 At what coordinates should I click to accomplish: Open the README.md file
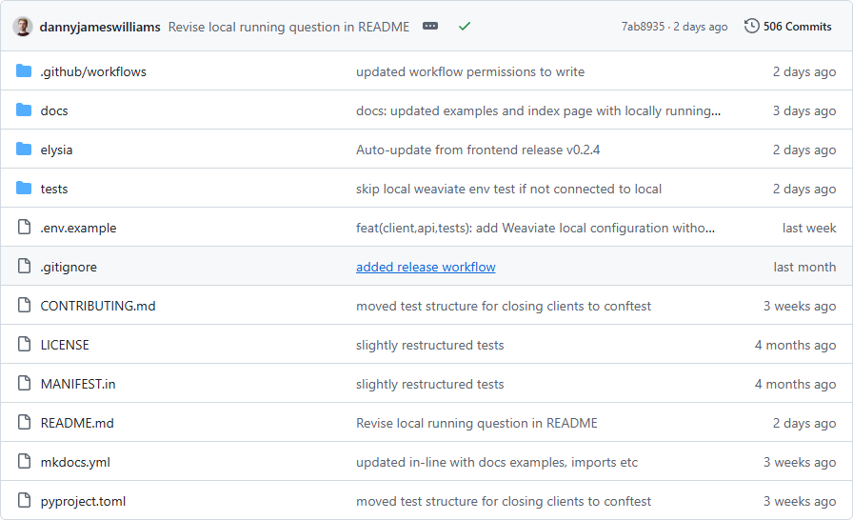(x=77, y=423)
